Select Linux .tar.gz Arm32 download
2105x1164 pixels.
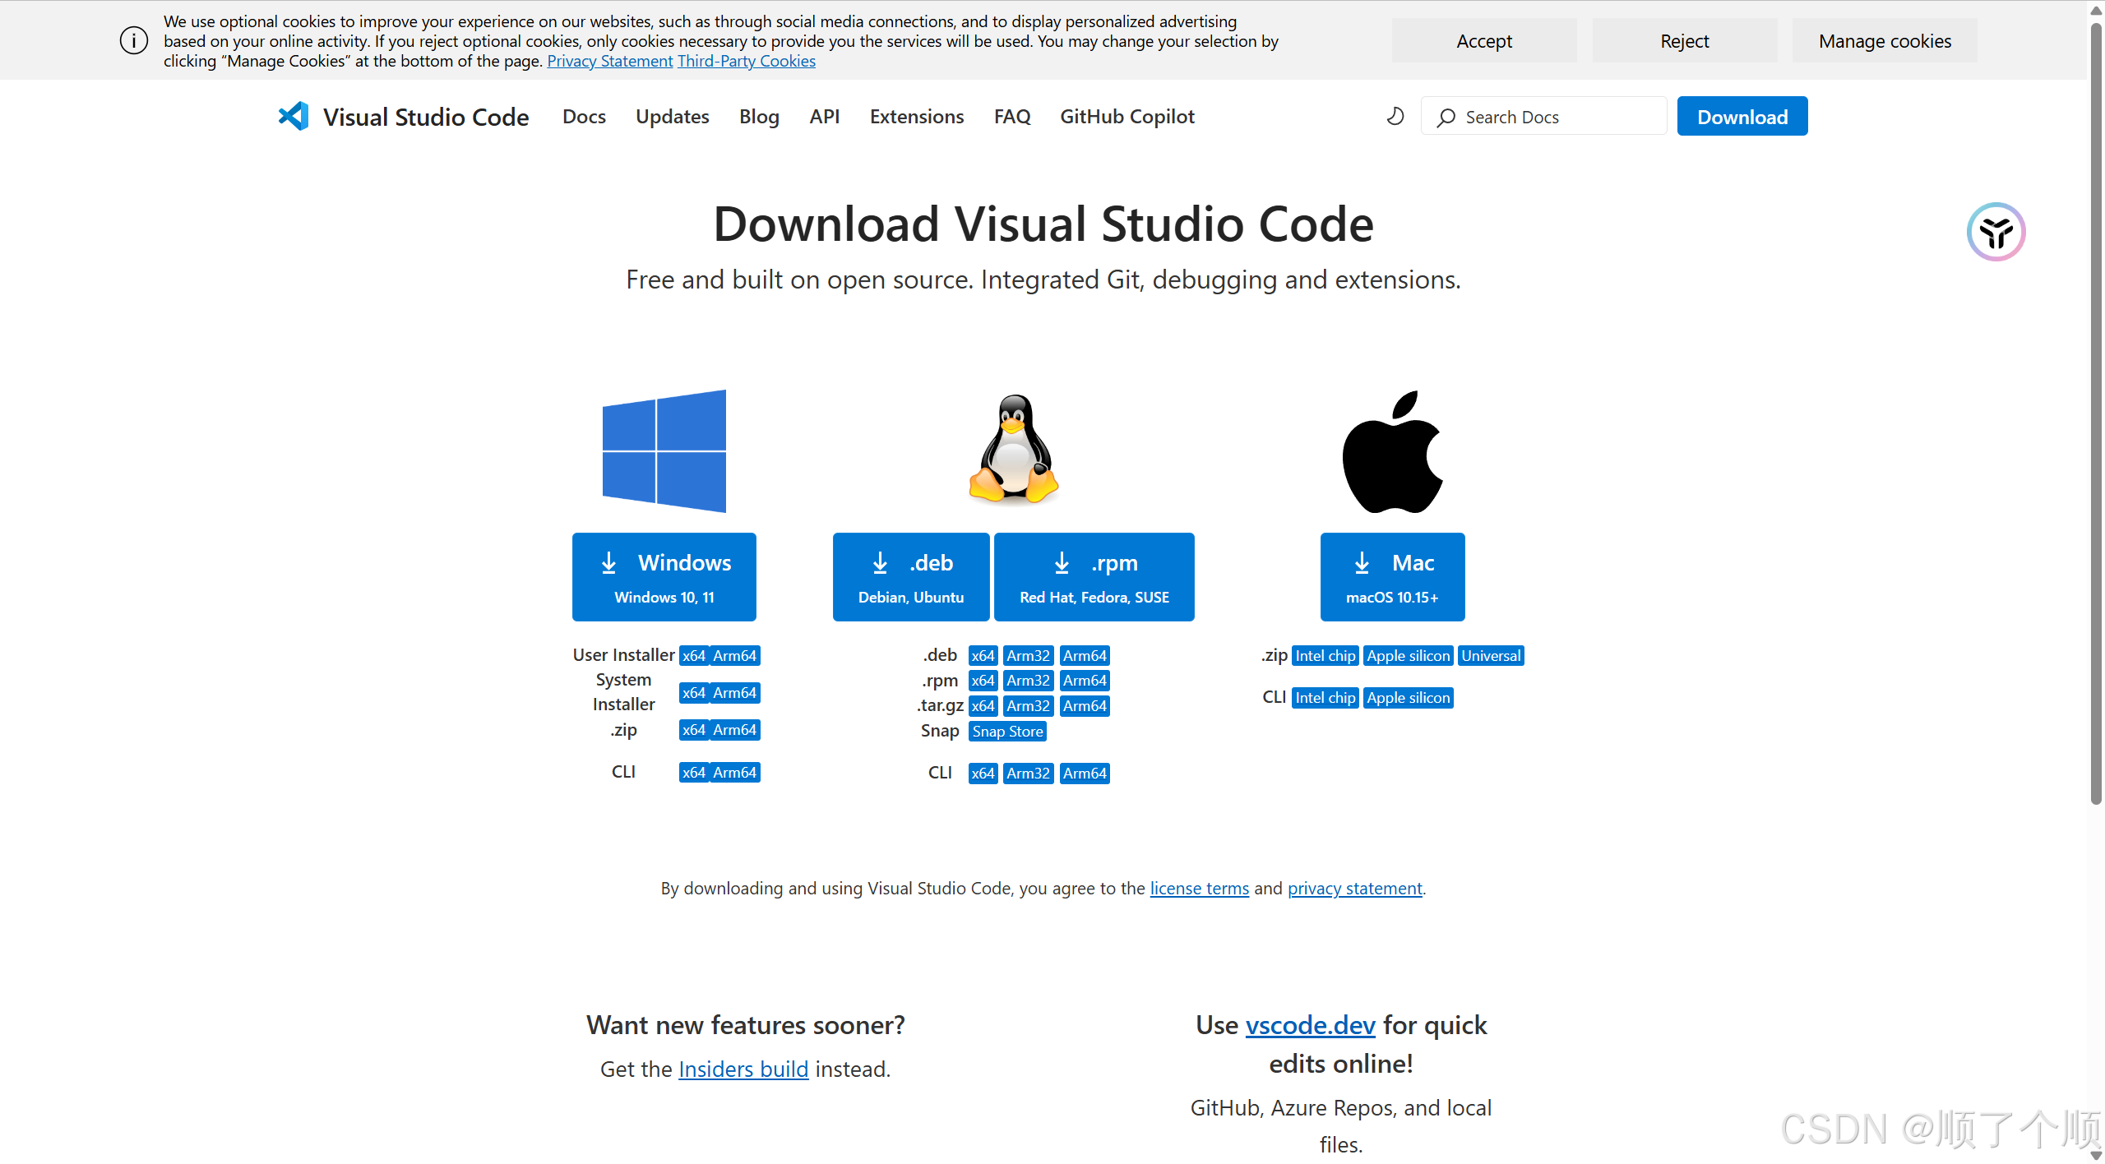(1028, 705)
